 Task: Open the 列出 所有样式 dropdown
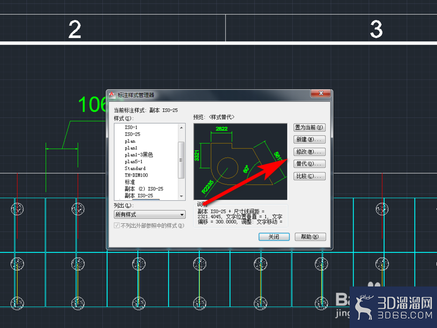[150, 214]
